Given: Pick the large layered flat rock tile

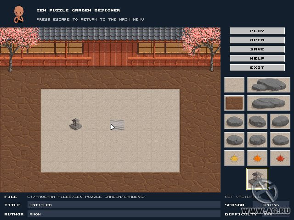Looking at the screenshot, I should pyautogui.click(x=269, y=85).
